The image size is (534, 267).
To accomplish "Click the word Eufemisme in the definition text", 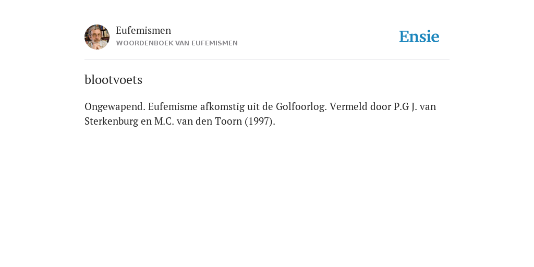I will [173, 106].
